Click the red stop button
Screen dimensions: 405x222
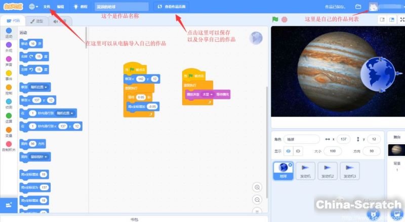pos(285,20)
